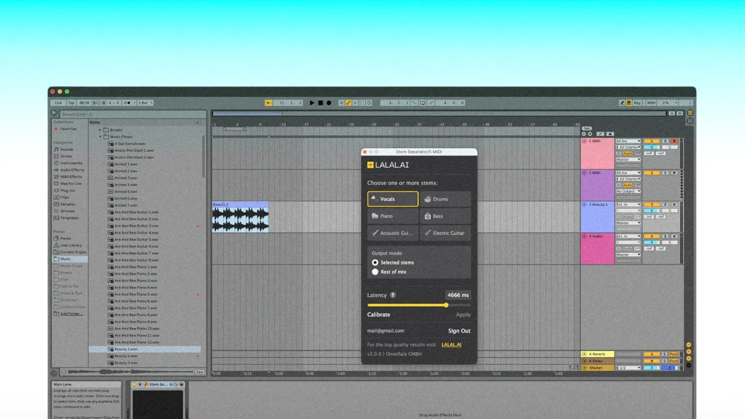The image size is (745, 419).
Task: Open the quantization '1 Bar' dropdown
Action: (145, 103)
